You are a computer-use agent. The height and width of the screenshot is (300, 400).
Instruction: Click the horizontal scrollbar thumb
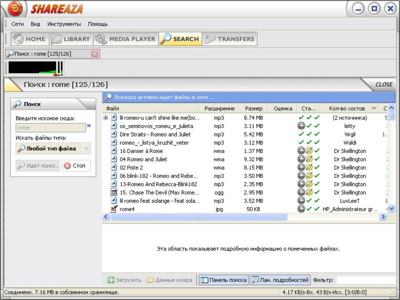coord(198,217)
